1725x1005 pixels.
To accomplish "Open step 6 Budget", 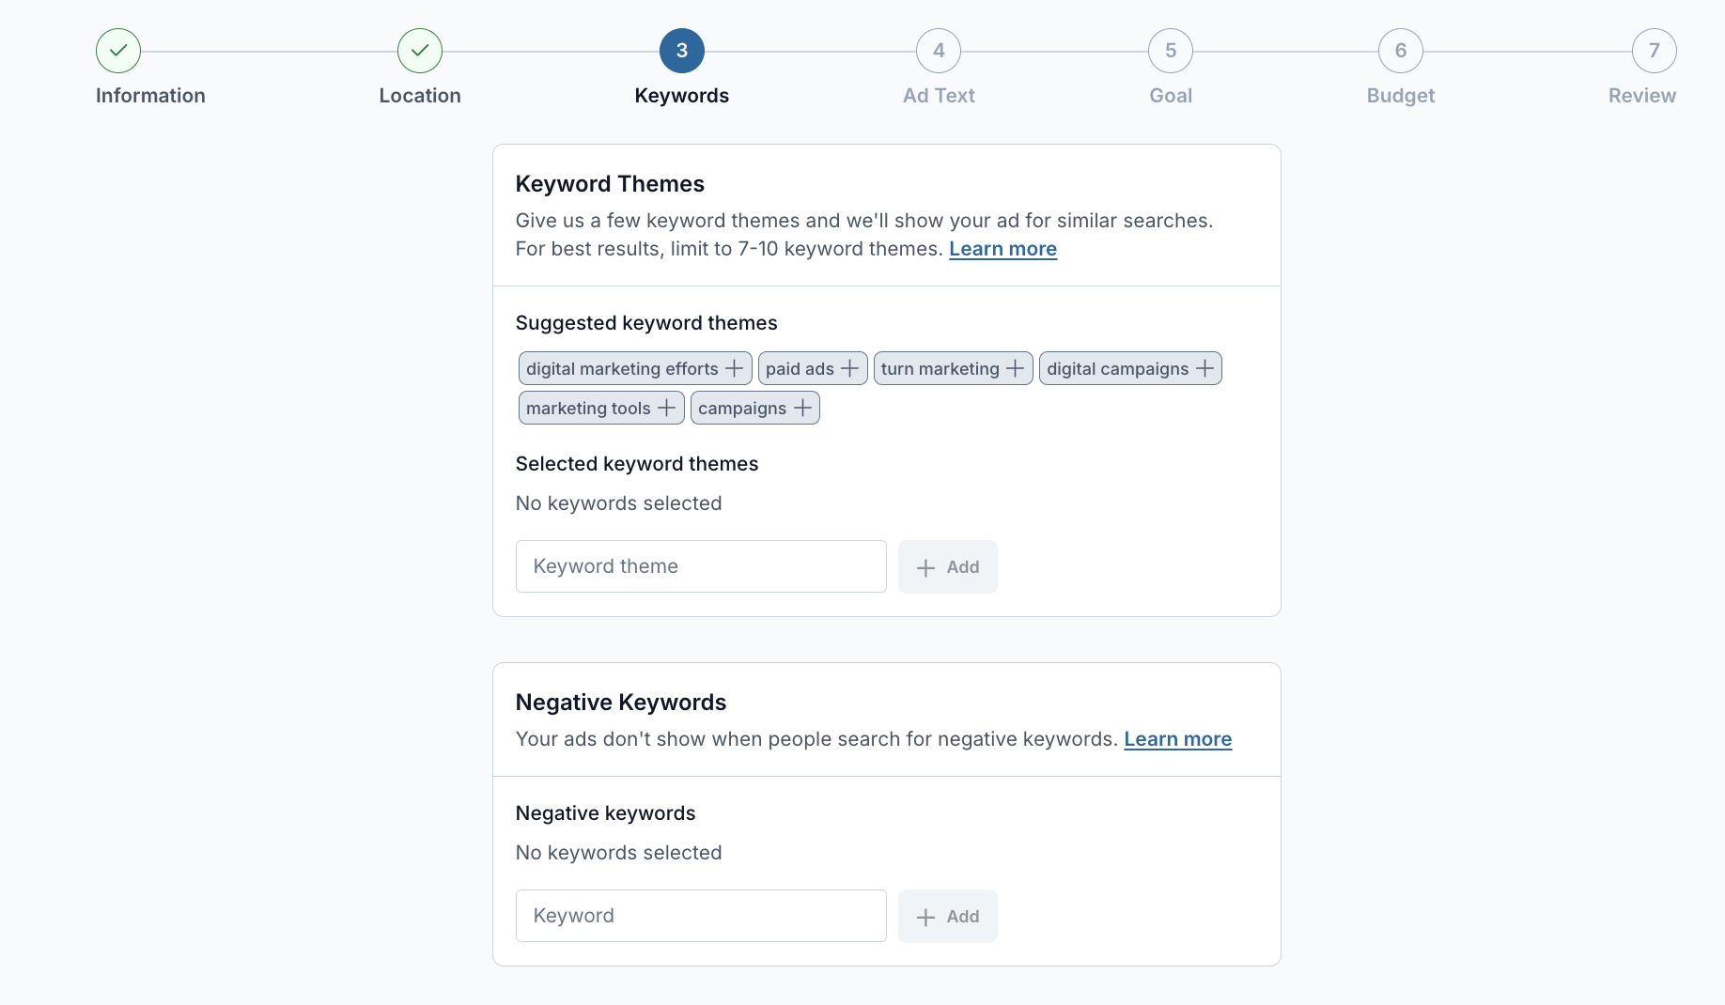I will tap(1400, 51).
